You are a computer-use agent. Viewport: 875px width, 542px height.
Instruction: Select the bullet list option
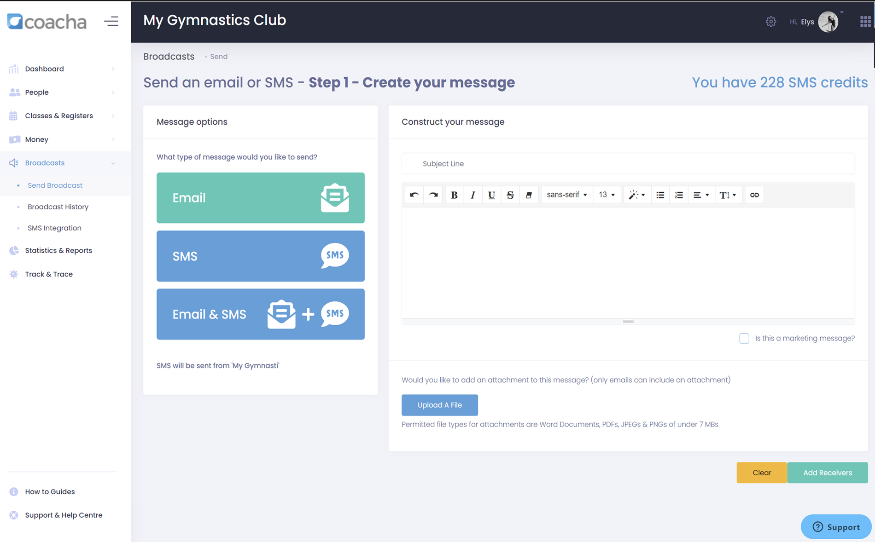pyautogui.click(x=659, y=195)
